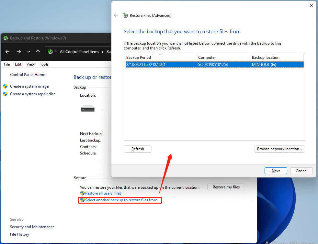Open Security and Maintenance link
The image size is (318, 244).
tap(32, 227)
